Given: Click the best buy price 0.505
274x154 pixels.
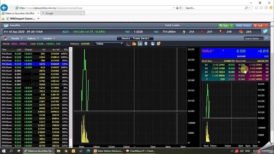Looking at the screenshot, I should [x=232, y=72].
